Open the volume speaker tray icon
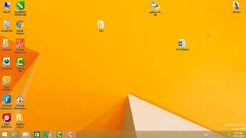 click(229, 135)
